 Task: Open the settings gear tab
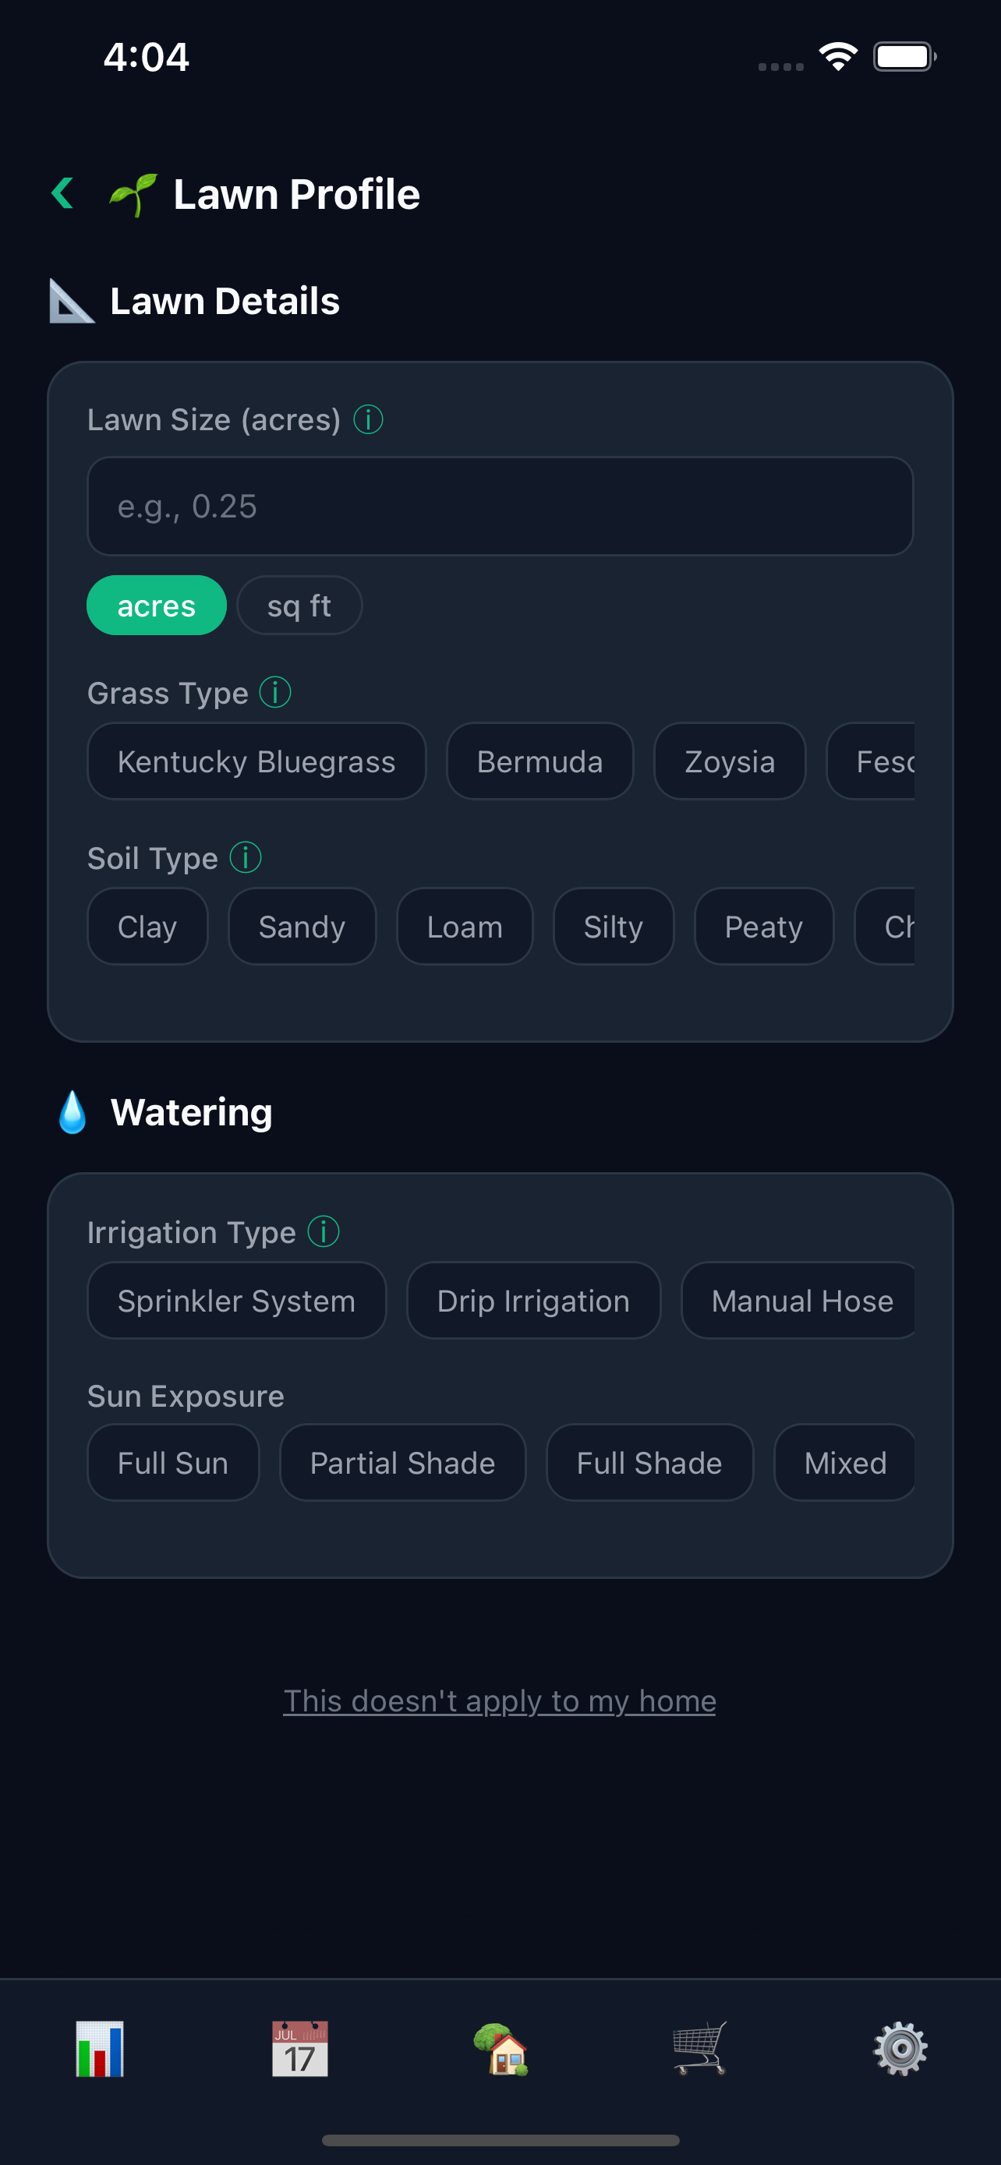point(900,2048)
